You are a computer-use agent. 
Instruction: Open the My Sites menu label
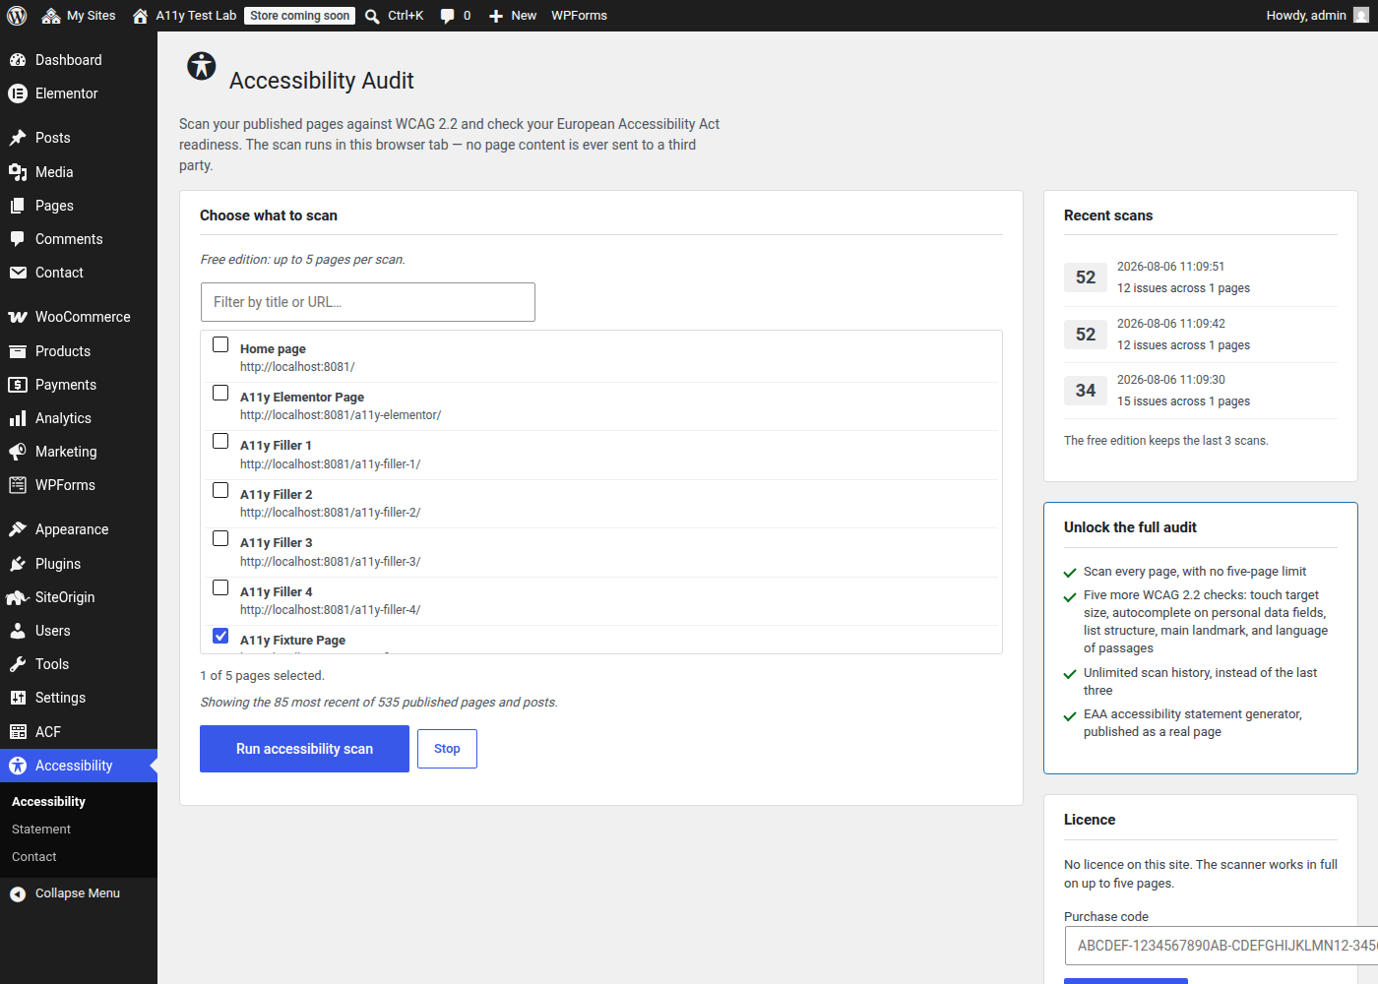[92, 16]
